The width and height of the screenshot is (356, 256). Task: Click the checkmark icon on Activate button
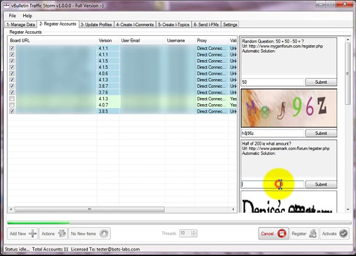pyautogui.click(x=344, y=234)
